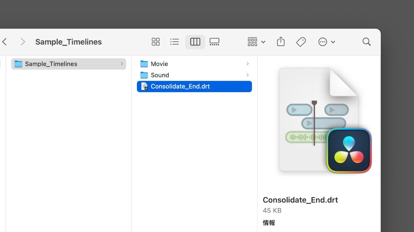Click the Sound folder icon

pos(144,75)
